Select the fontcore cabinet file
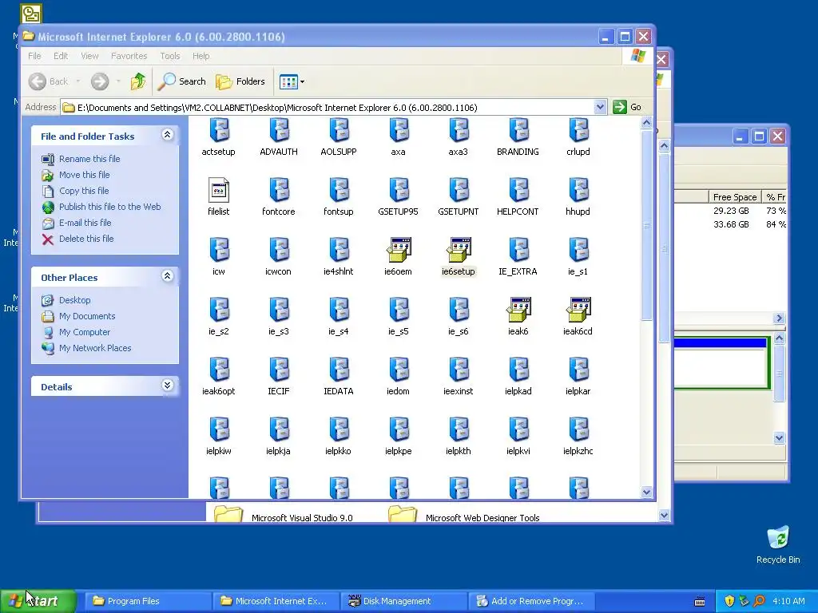 coord(279,196)
